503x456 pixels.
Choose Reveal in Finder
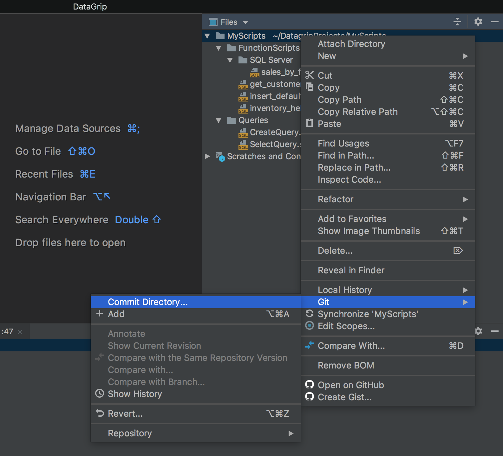point(388,270)
